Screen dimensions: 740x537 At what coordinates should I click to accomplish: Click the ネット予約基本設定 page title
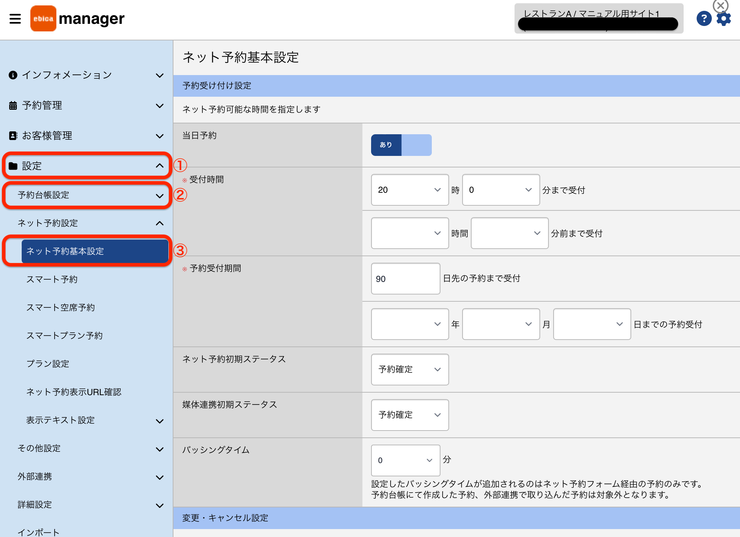[x=241, y=57]
